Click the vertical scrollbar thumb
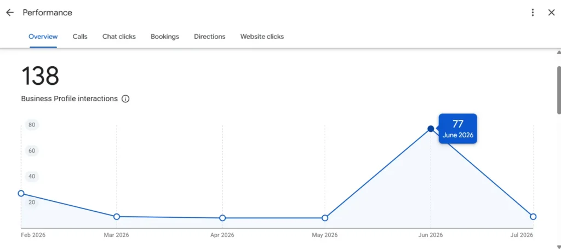 [558, 90]
